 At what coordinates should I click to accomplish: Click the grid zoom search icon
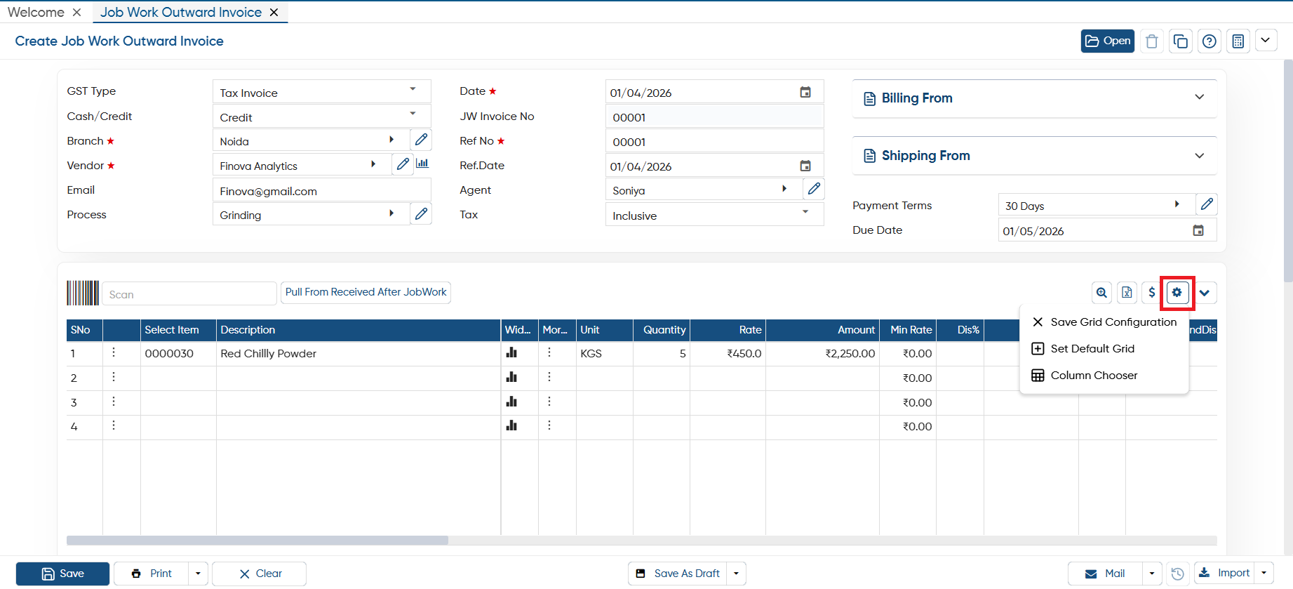1102,293
